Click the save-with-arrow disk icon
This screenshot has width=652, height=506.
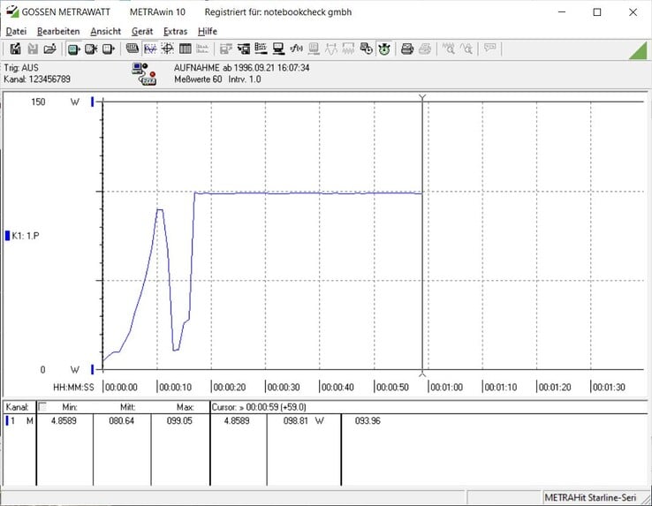click(x=15, y=49)
